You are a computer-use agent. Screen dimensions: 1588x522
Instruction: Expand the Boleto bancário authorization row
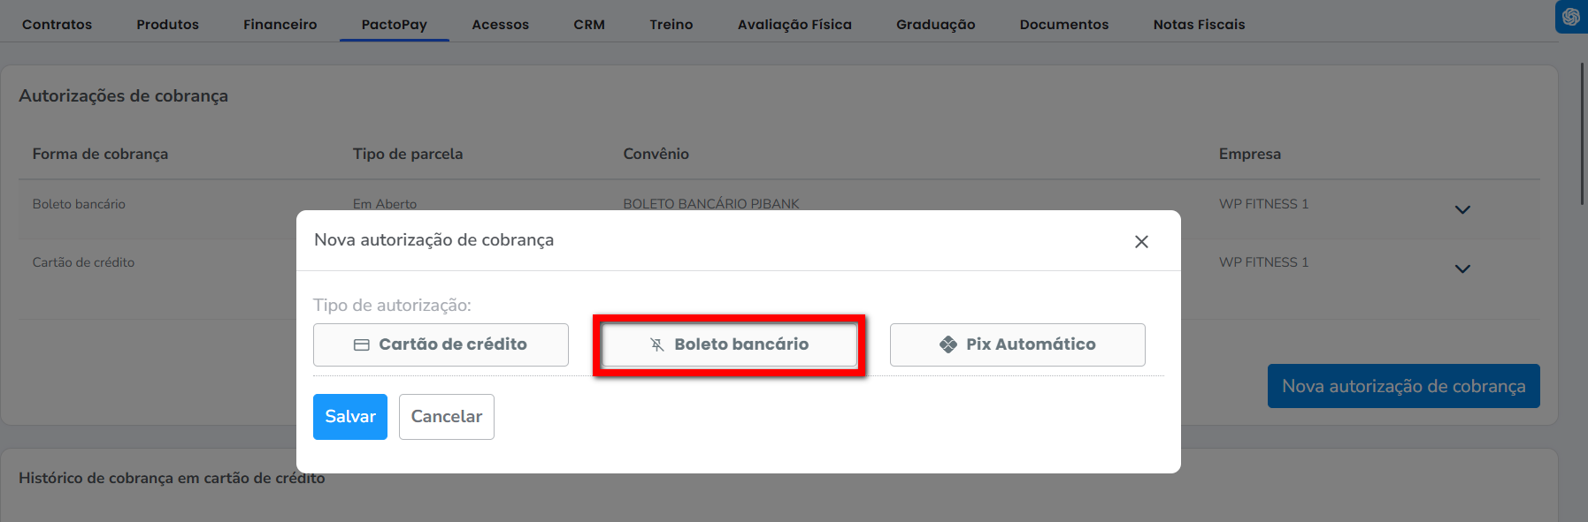(x=1462, y=209)
